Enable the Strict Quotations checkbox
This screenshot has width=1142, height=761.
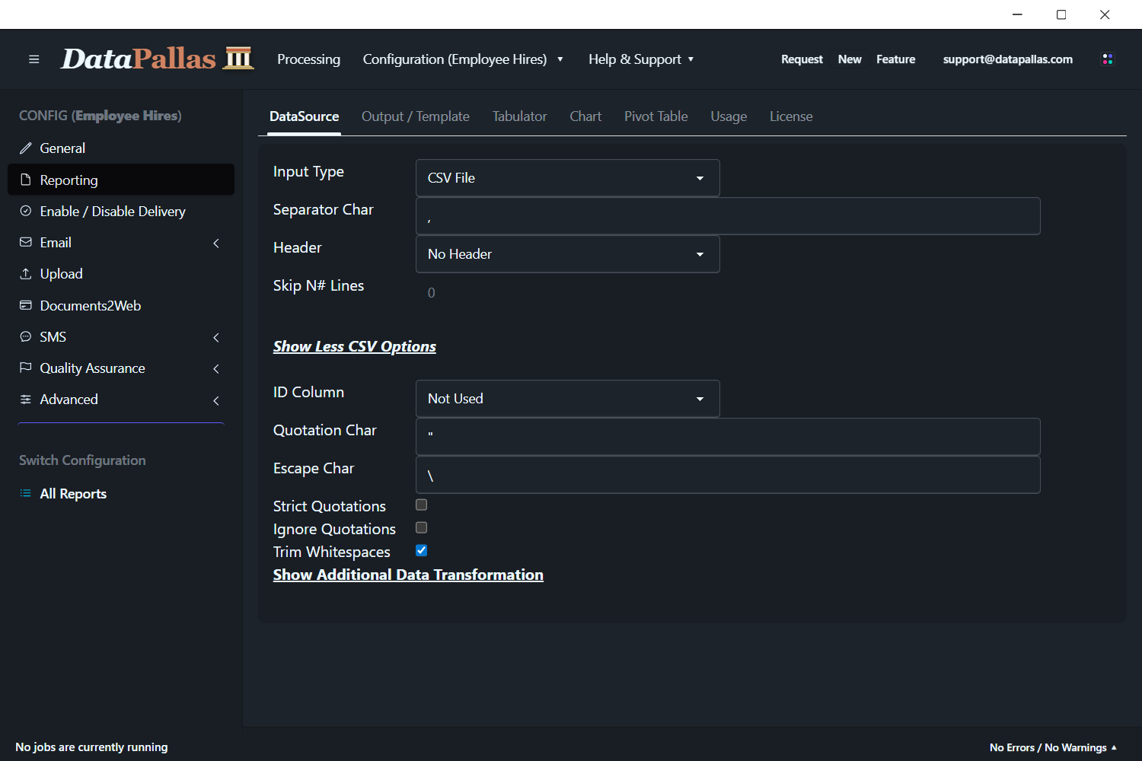pyautogui.click(x=421, y=505)
